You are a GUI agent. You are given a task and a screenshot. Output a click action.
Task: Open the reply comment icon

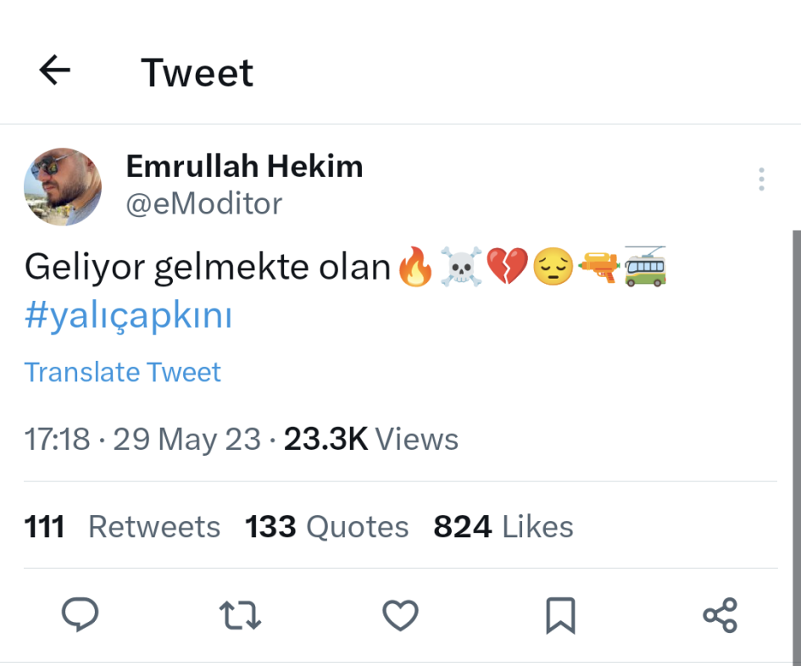click(81, 615)
